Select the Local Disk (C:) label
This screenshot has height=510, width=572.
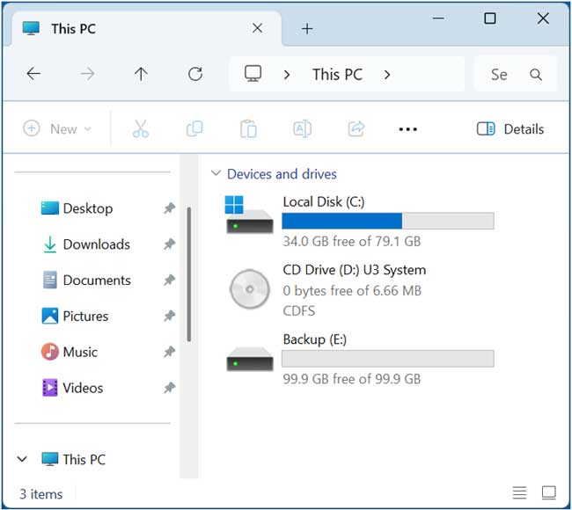[x=324, y=201]
